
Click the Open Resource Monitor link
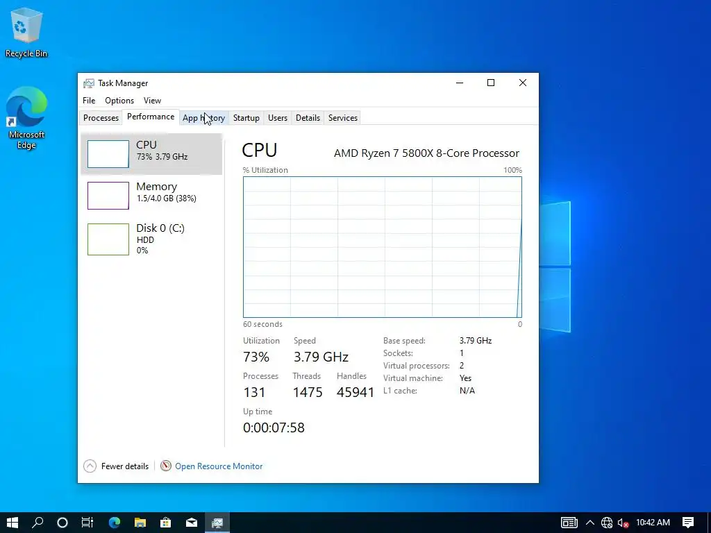tap(219, 466)
